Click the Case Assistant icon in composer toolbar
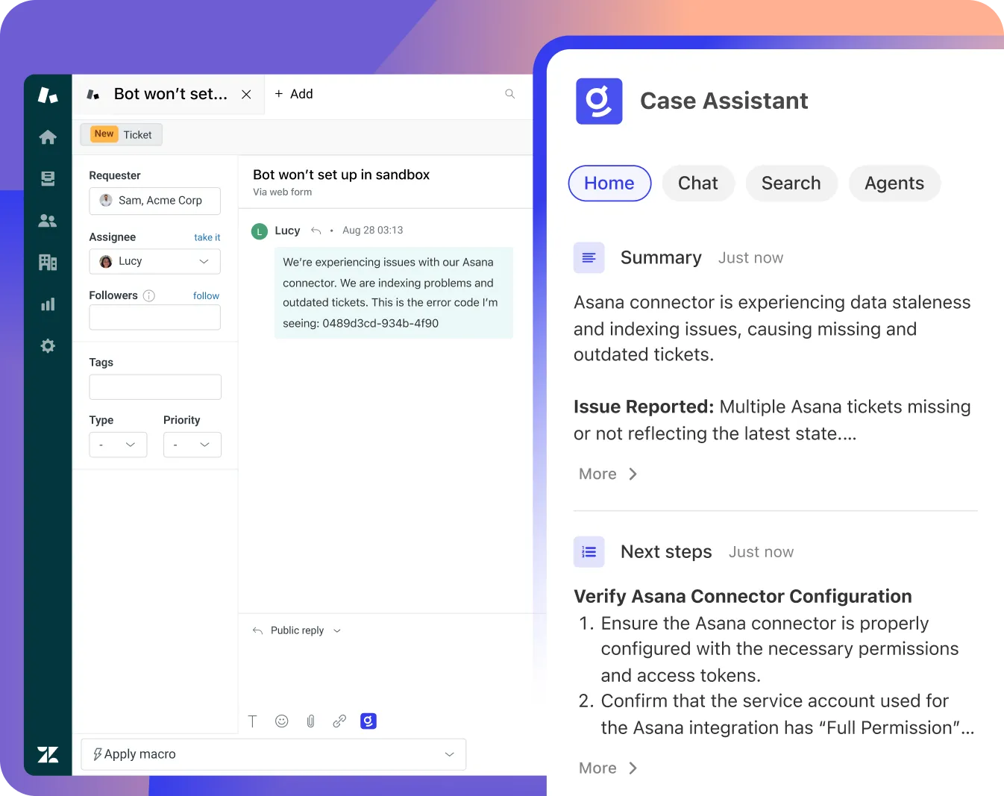Screen dimensions: 1004x796 coord(368,721)
